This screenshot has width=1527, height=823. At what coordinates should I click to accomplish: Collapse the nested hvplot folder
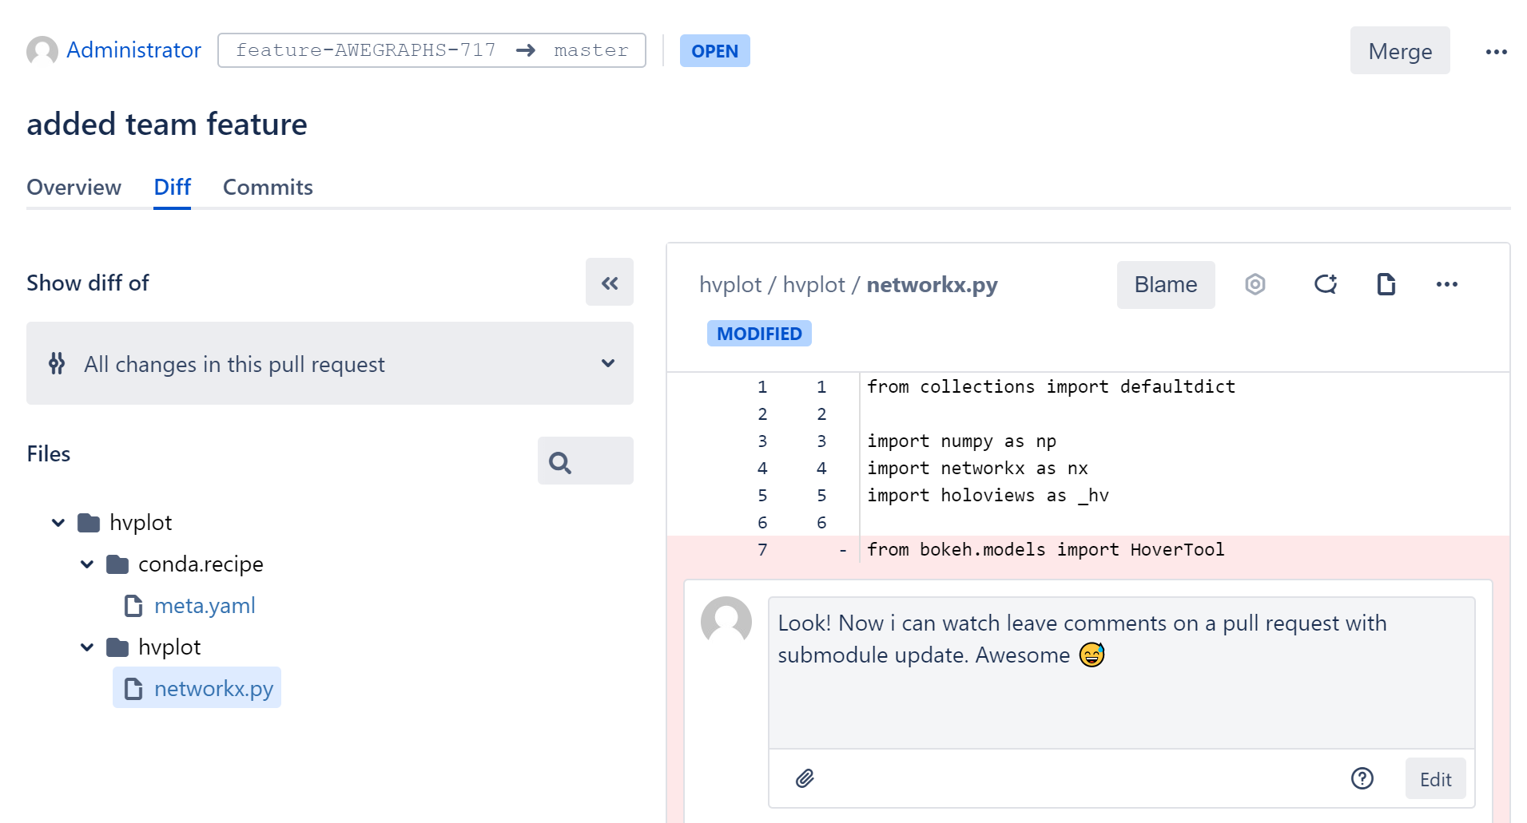87,647
